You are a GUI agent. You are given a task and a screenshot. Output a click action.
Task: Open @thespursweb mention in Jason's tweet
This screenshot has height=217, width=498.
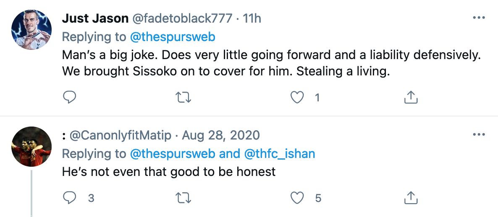pos(173,37)
